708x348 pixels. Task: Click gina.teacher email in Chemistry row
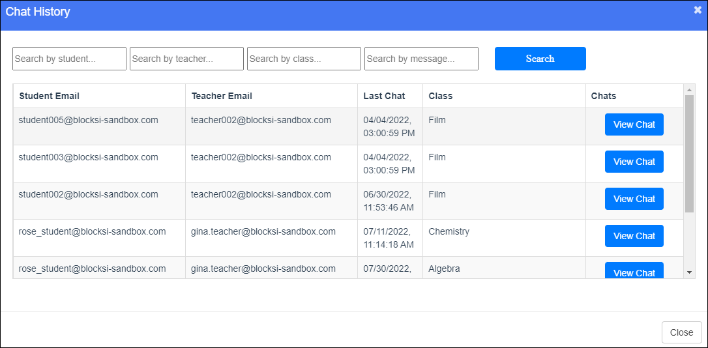(263, 231)
